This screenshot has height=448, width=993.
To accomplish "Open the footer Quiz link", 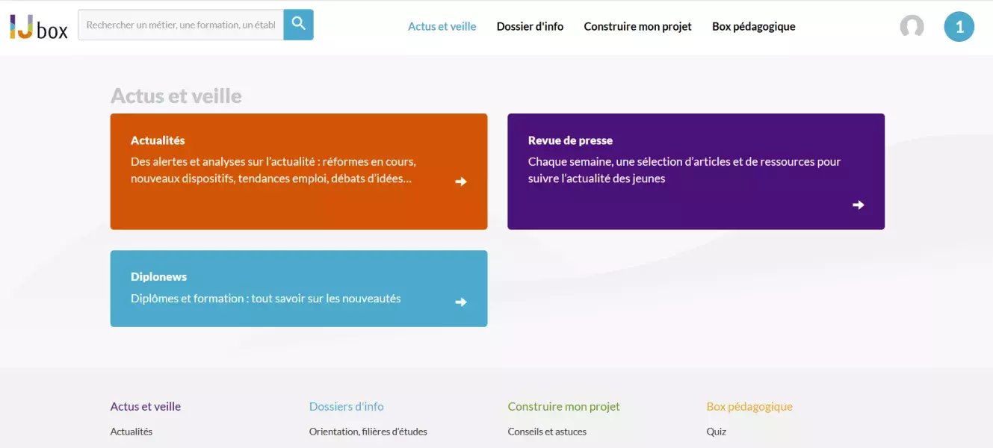I will point(716,432).
